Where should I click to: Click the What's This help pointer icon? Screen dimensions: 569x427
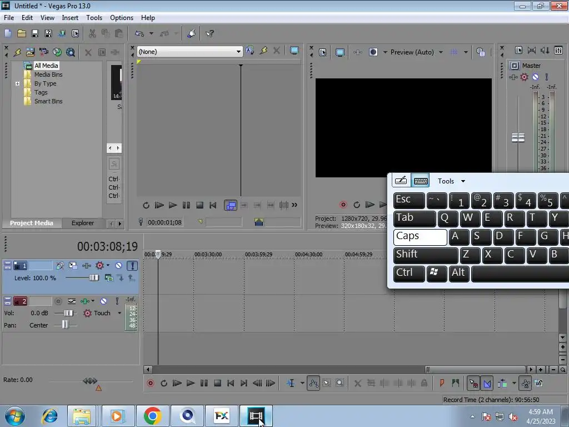click(209, 33)
